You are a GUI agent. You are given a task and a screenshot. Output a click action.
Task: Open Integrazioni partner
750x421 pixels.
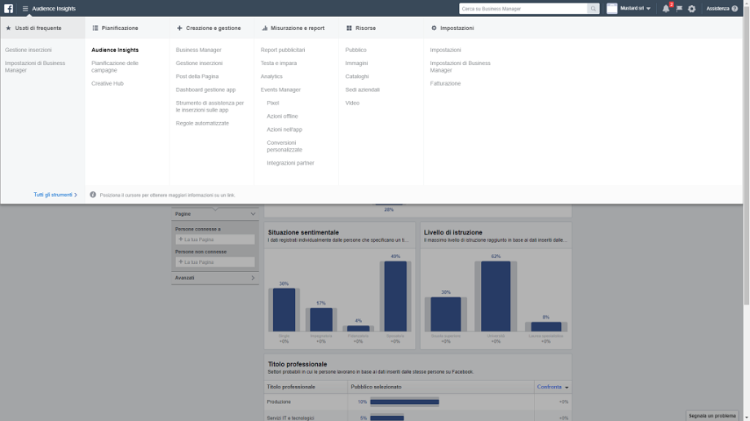point(290,163)
